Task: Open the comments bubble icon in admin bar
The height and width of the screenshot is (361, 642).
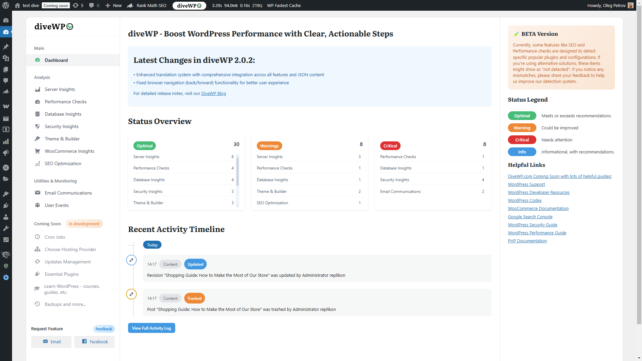Action: [x=91, y=5]
